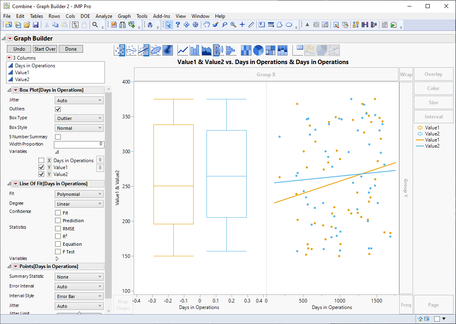
Task: Select the Pie chart element icon
Action: [258, 50]
